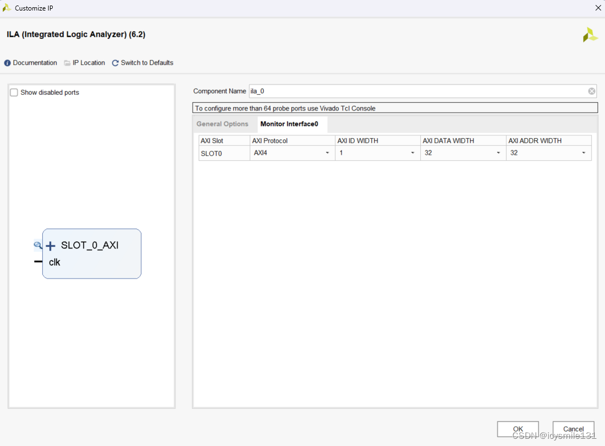Viewport: 605px width, 446px height.
Task: Click the Xilinx logo in header
Action: point(590,35)
